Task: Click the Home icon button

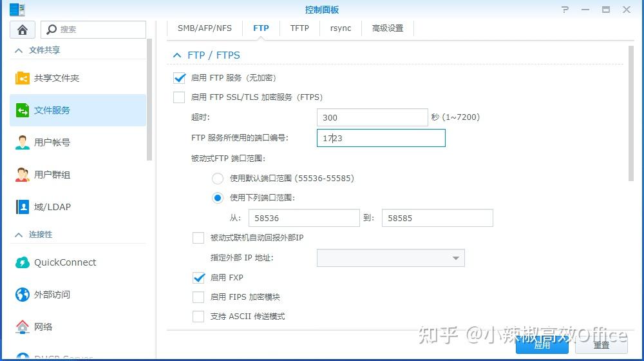Action: (x=23, y=30)
